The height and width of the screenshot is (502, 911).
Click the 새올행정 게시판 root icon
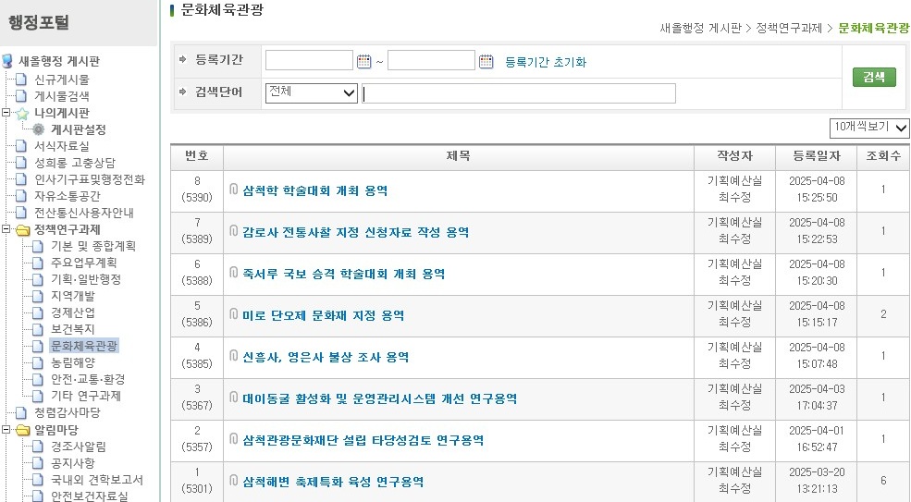point(7,61)
